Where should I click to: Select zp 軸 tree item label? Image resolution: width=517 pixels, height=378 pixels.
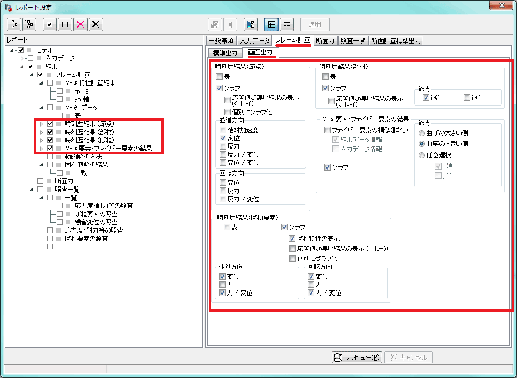tap(82, 91)
